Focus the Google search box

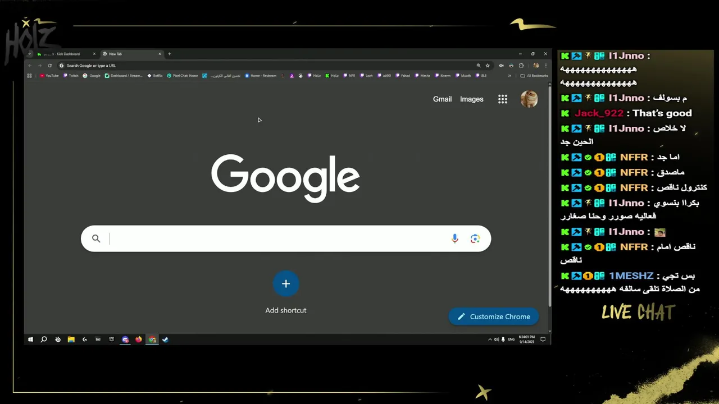coord(286,238)
